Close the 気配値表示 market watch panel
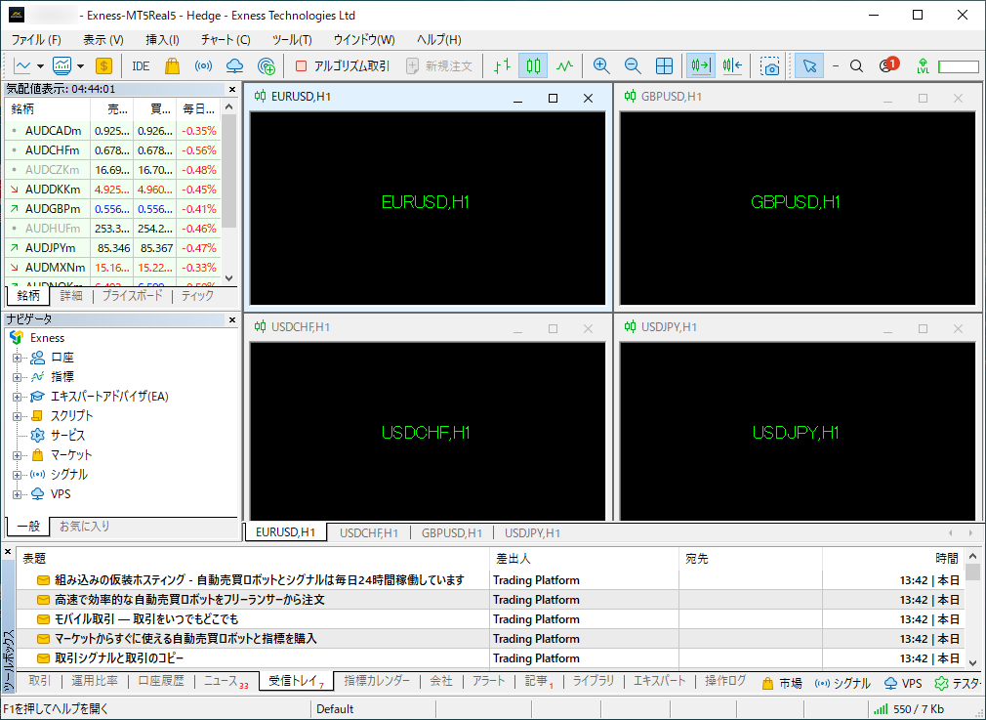Viewport: 986px width, 720px height. click(x=232, y=89)
